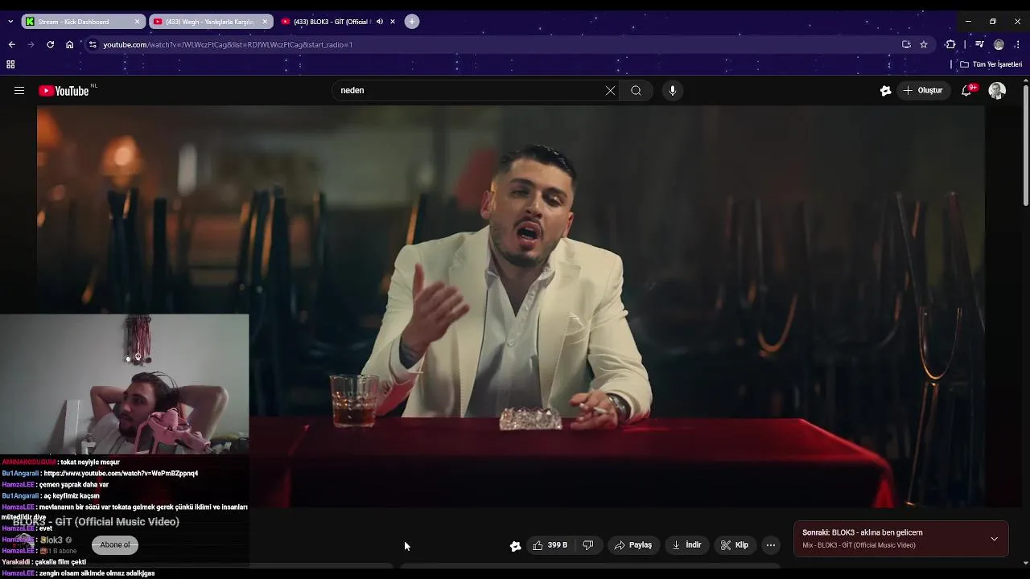This screenshot has height=579, width=1030.
Task: Click the magnifier search button
Action: point(636,91)
